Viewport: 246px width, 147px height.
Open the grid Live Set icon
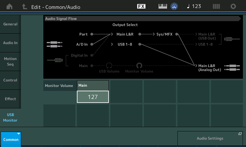coord(216,6)
